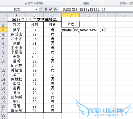Cancel the formula entry with the X icon
This screenshot has width=133, height=119.
46,9
